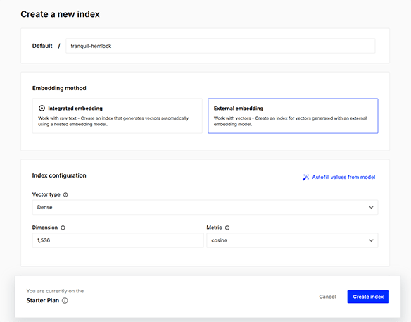Screen dimensions: 411x322
Task: Open the Starter Plan info icon
Action: [65, 300]
